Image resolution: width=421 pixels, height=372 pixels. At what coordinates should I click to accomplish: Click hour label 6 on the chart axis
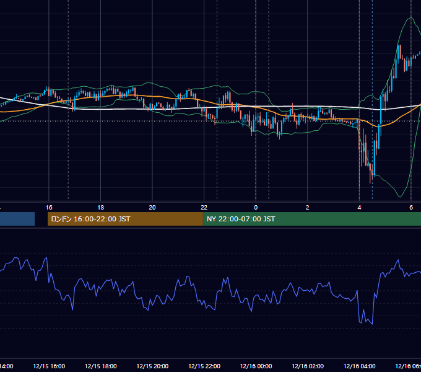coord(411,208)
